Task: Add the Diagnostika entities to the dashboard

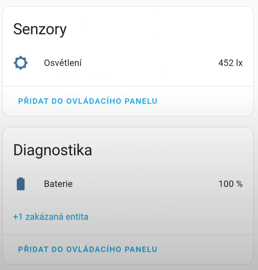Action: pyautogui.click(x=88, y=250)
